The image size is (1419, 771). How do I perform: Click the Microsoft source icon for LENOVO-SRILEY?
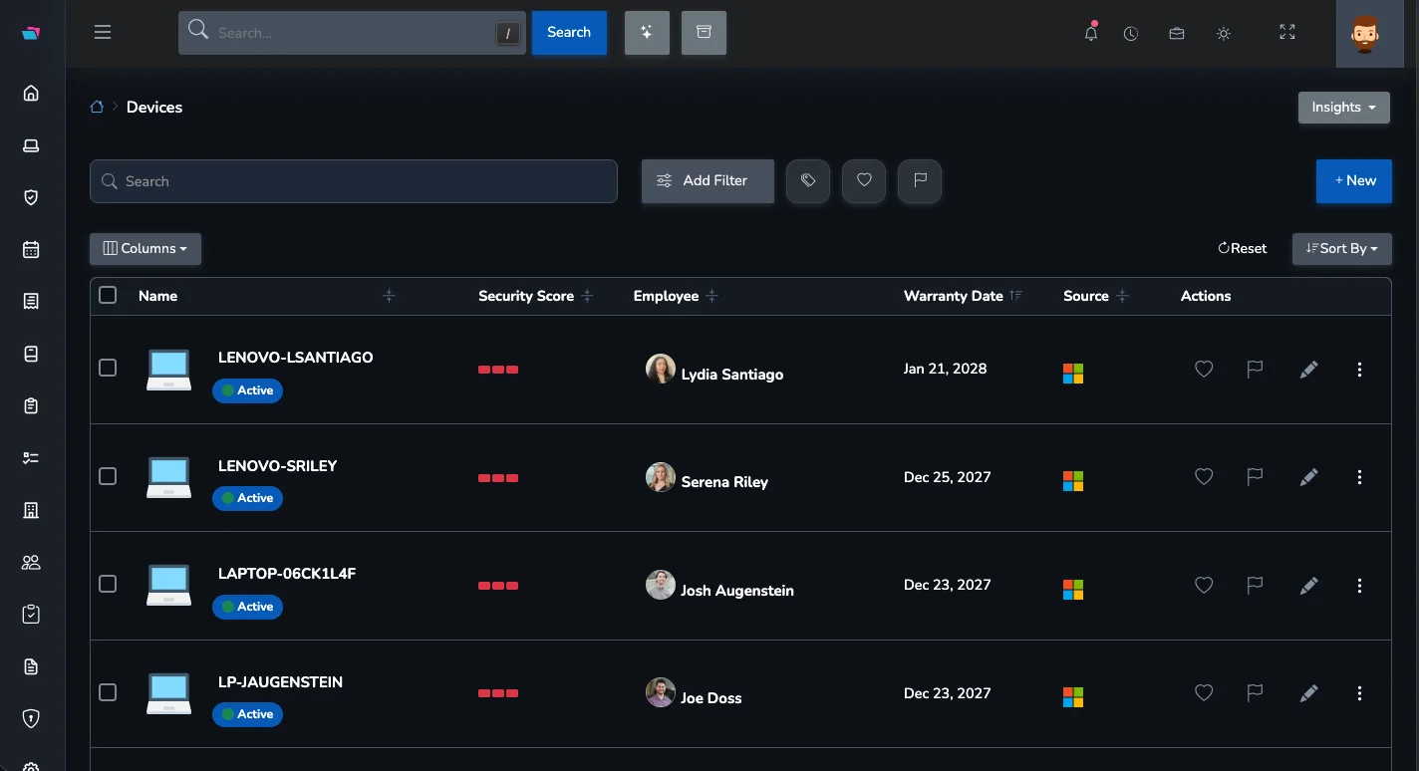point(1073,481)
